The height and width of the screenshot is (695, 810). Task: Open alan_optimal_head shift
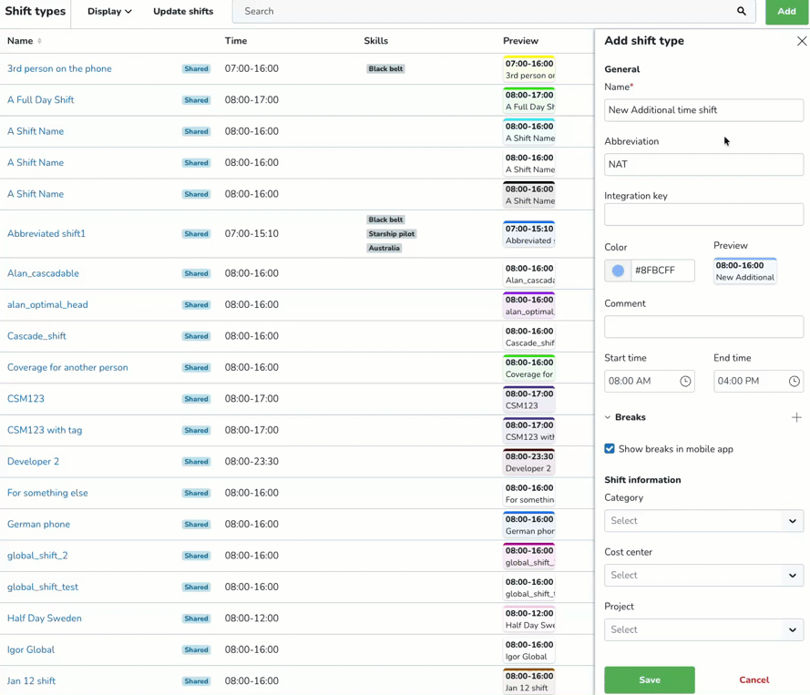click(x=47, y=304)
